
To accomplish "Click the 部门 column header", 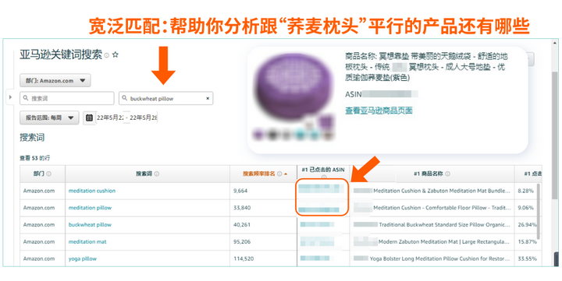I will click(x=42, y=174).
